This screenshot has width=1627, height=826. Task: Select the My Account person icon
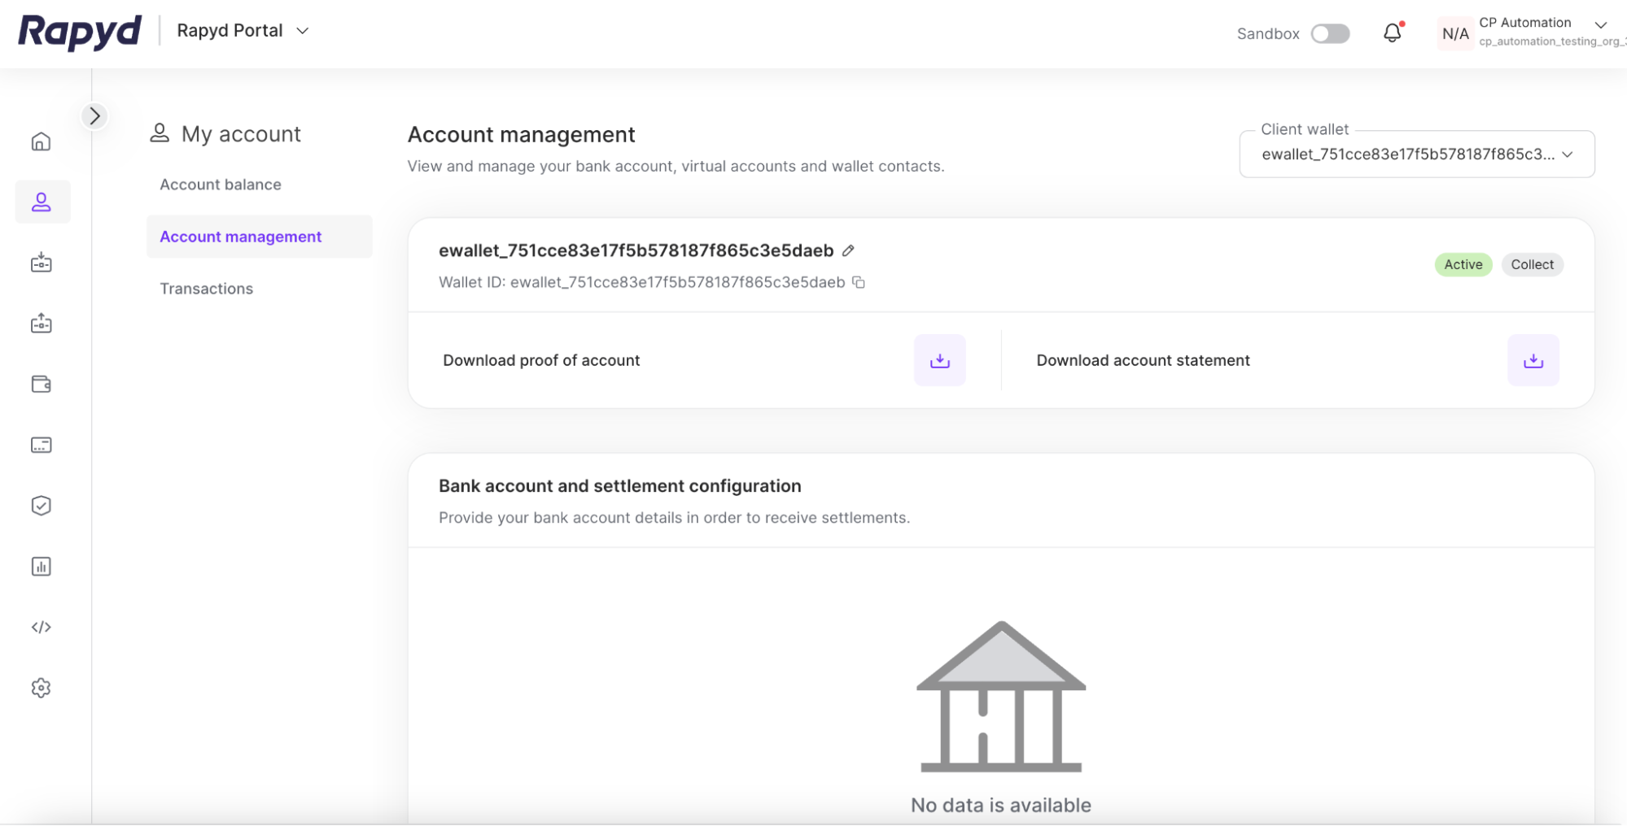(x=41, y=202)
